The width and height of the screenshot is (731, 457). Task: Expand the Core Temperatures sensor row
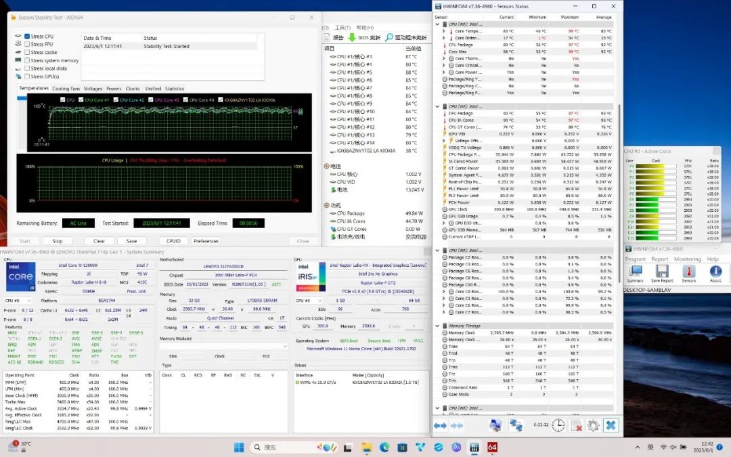(443, 31)
